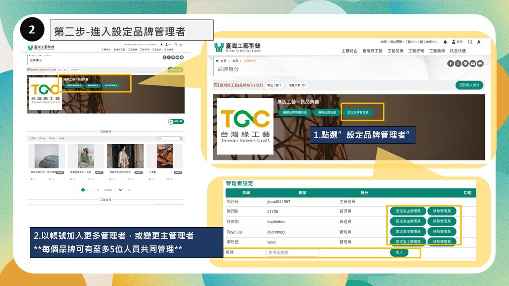Image resolution: width=509 pixels, height=286 pixels.
Task: Click 關注人數 3 badge on enlarged page
Action: 274,85
